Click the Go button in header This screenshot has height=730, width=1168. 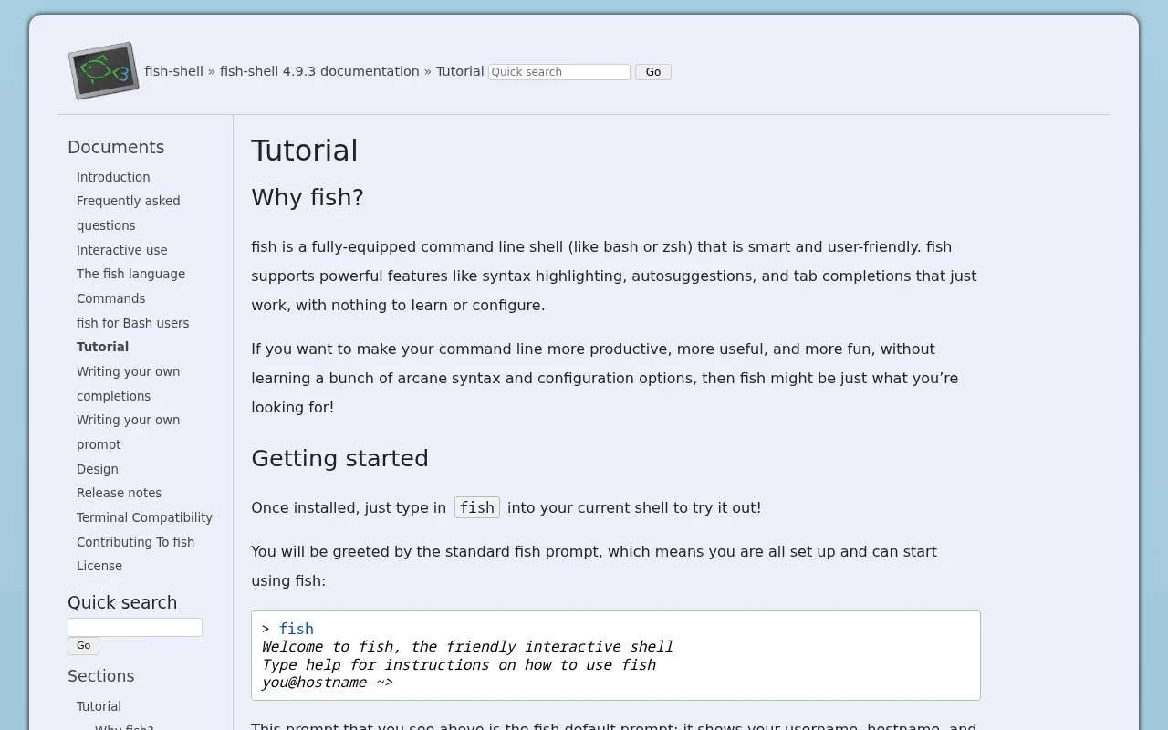pyautogui.click(x=653, y=72)
